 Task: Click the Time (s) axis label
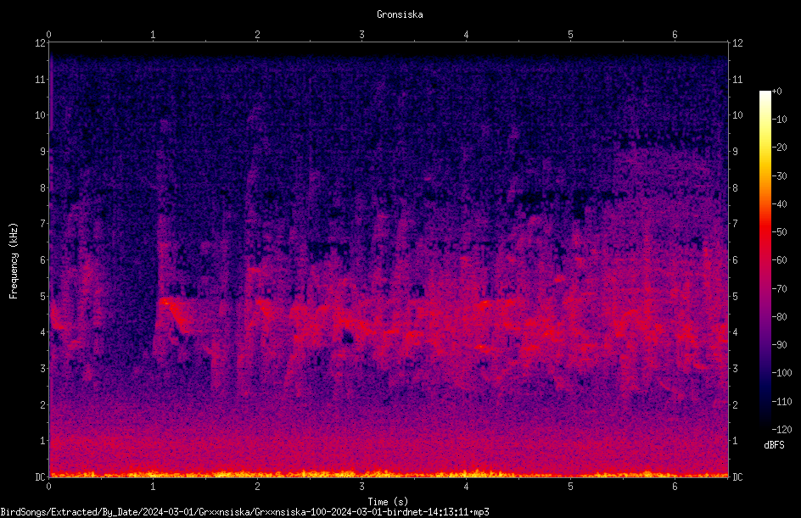tap(388, 502)
